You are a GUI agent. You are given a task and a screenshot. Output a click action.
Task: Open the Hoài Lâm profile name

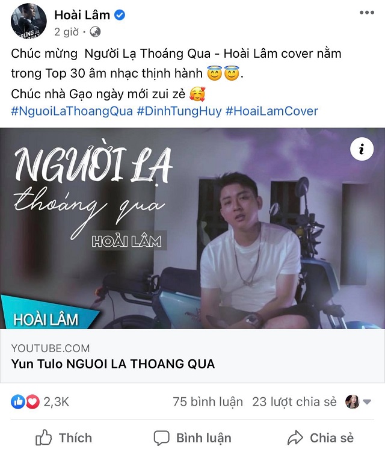click(82, 15)
